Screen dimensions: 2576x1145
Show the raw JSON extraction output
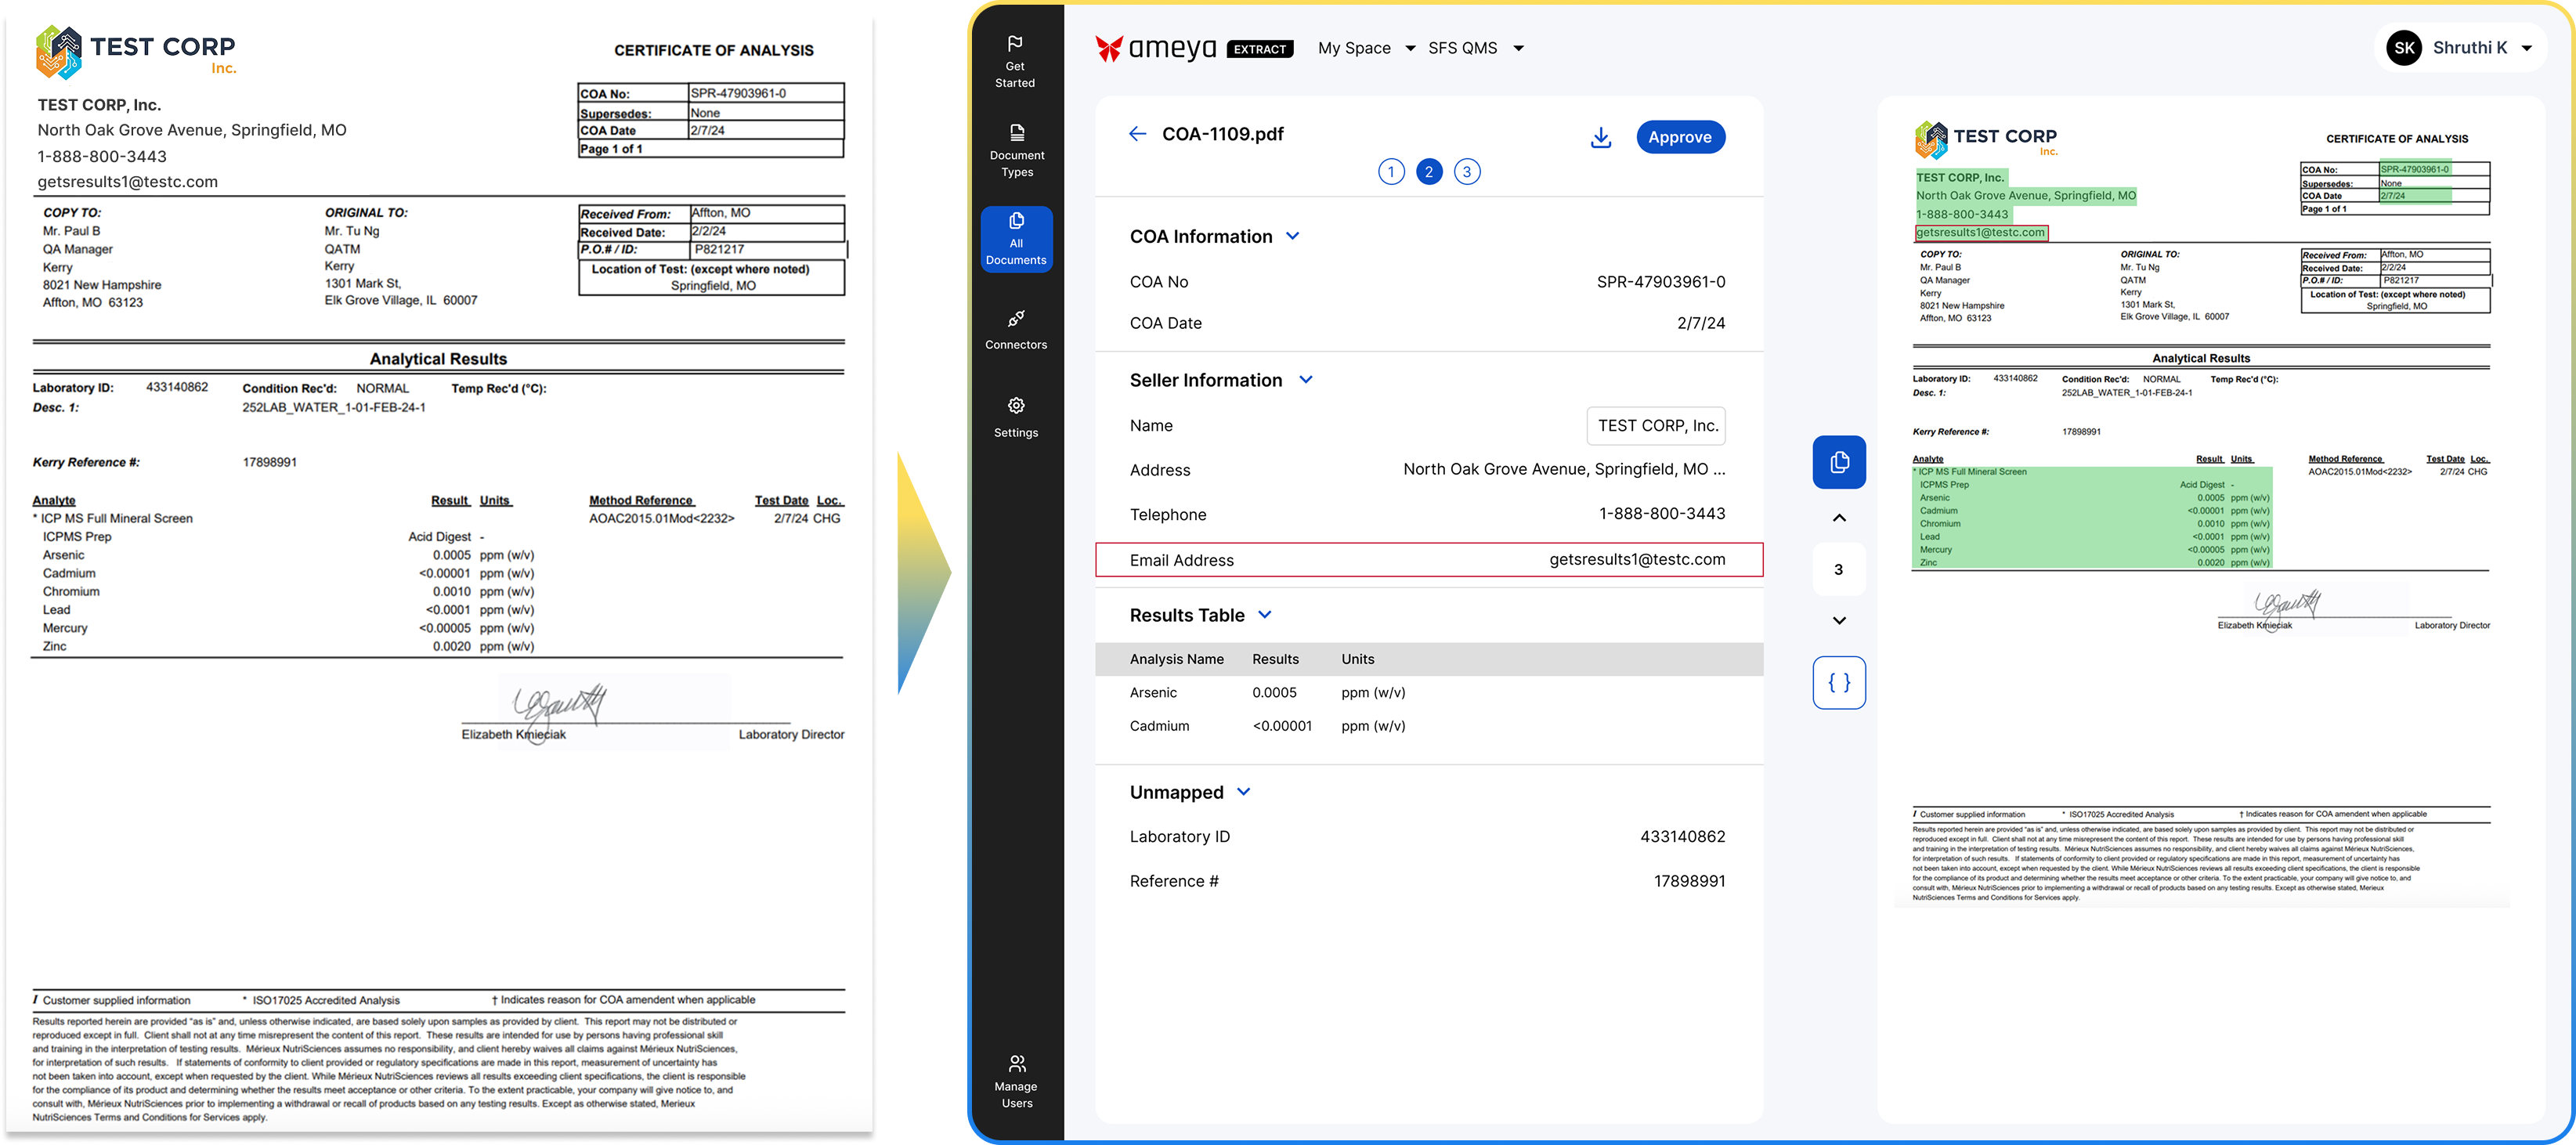coord(1838,682)
